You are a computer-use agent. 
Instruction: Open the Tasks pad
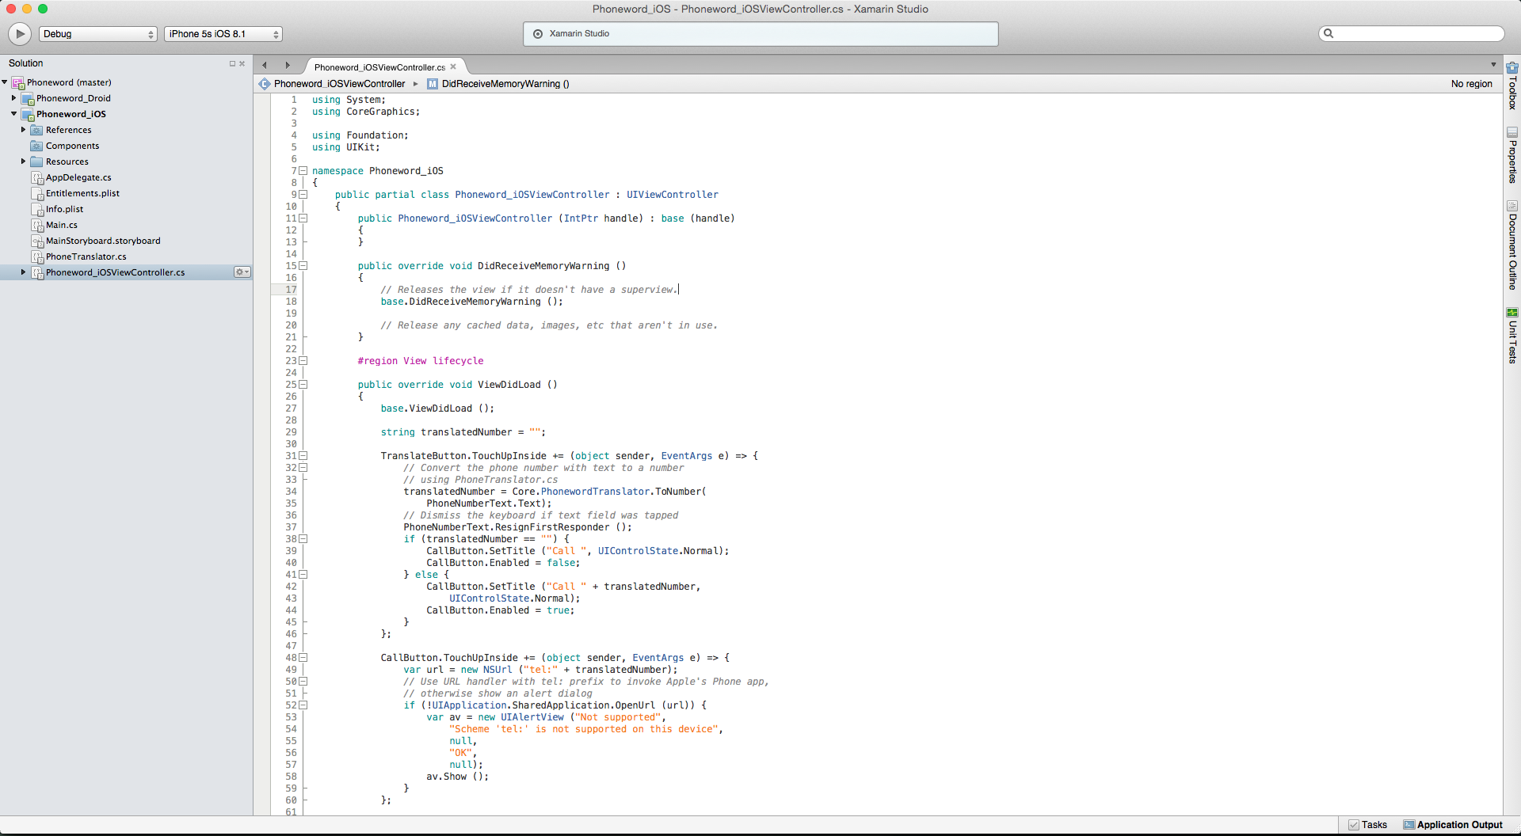point(1368,825)
